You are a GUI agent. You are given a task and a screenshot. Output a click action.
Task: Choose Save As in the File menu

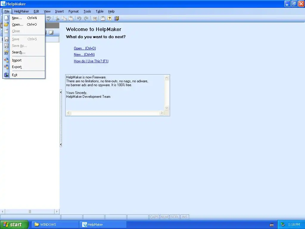click(x=24, y=46)
